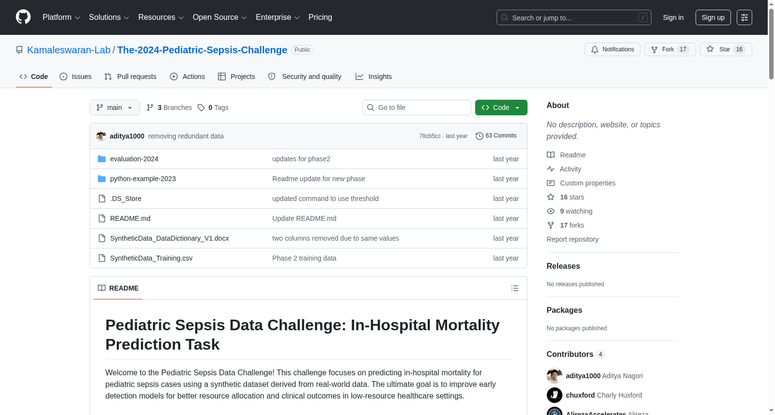Open 'updated command to use threshold' commit

pos(325,199)
